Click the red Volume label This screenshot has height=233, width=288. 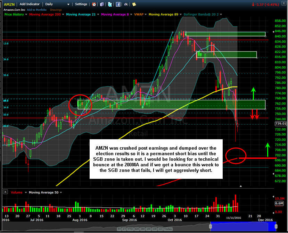tap(17, 192)
